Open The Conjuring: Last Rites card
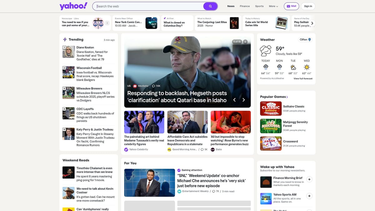Viewport: 375px width, 211px height. (218, 23)
